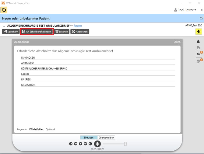
Task: Start recording with the round microphone button
Action: [97, 144]
